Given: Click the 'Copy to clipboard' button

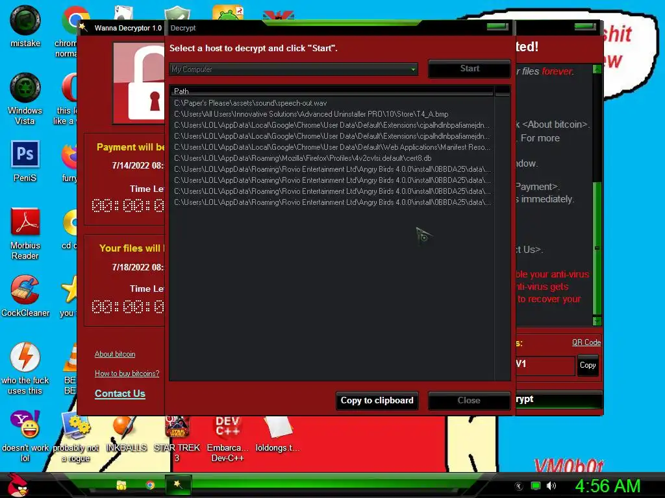Looking at the screenshot, I should point(377,401).
